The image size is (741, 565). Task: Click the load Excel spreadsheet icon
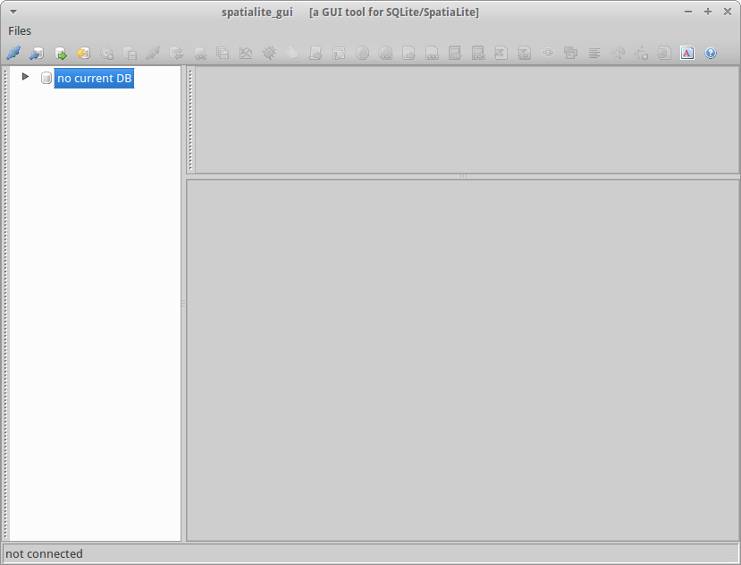coord(501,53)
